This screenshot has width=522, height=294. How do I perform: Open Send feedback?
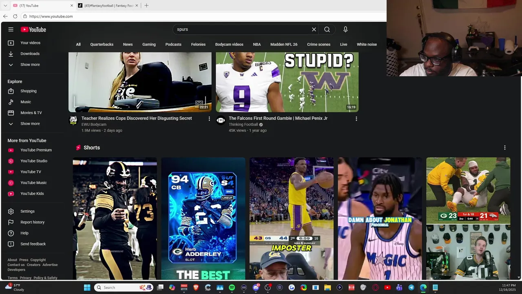[33, 244]
